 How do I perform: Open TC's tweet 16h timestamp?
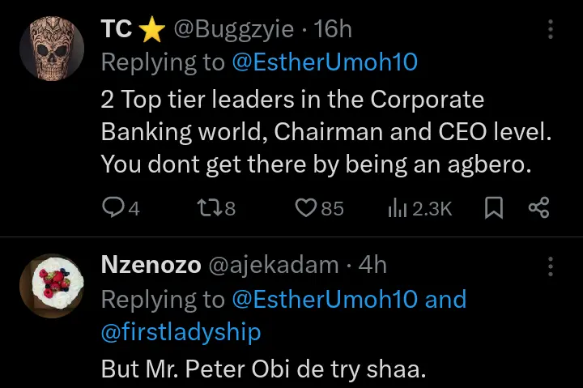point(333,30)
